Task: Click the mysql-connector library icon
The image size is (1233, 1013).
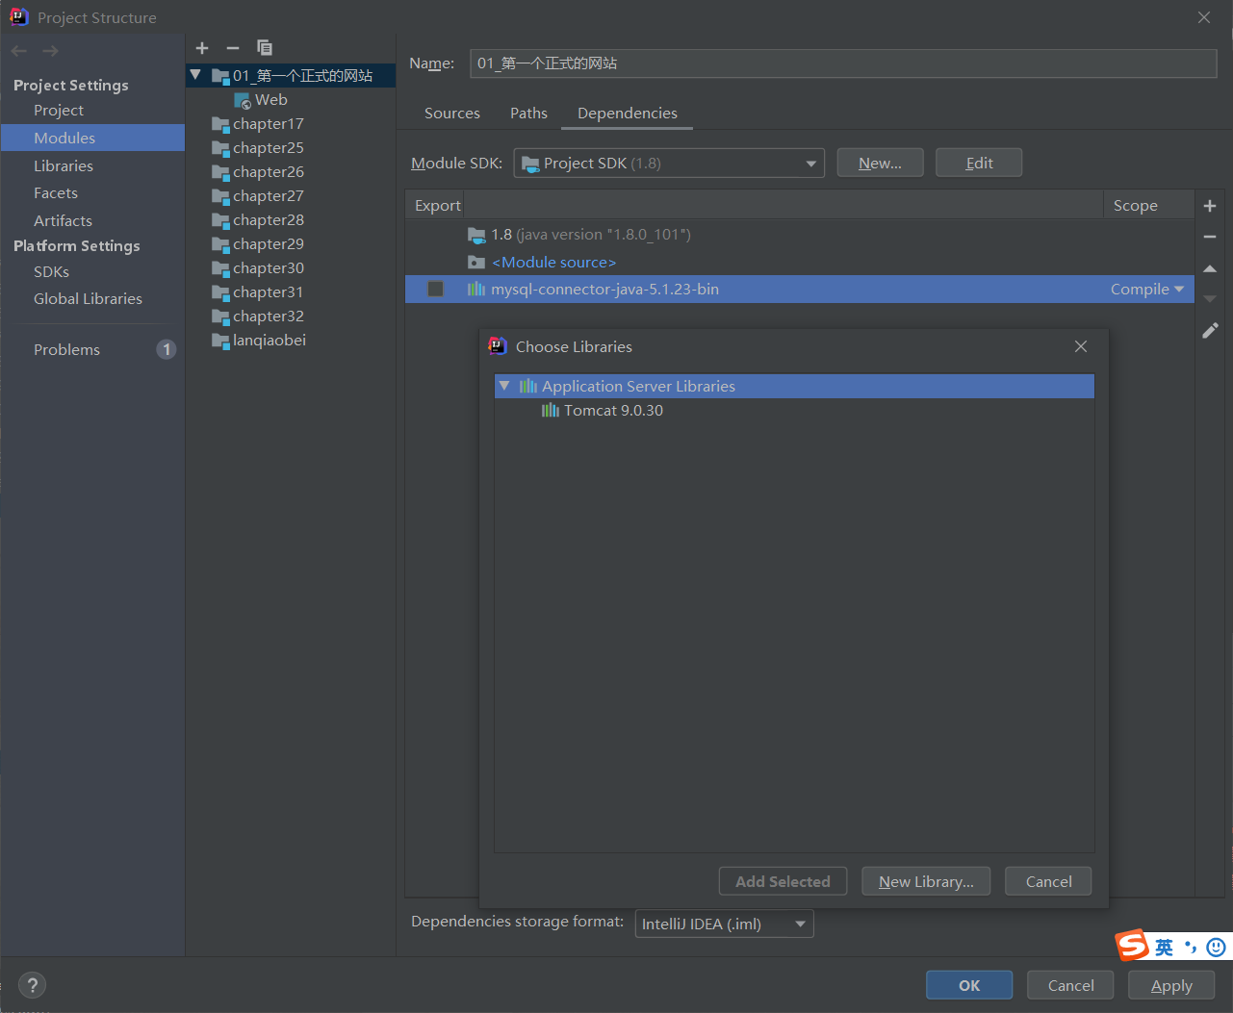Action: (x=476, y=290)
